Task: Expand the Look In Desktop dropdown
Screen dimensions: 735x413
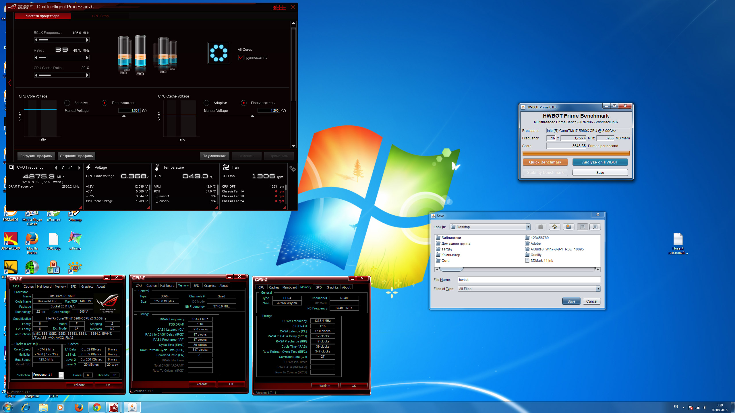Action: 528,227
